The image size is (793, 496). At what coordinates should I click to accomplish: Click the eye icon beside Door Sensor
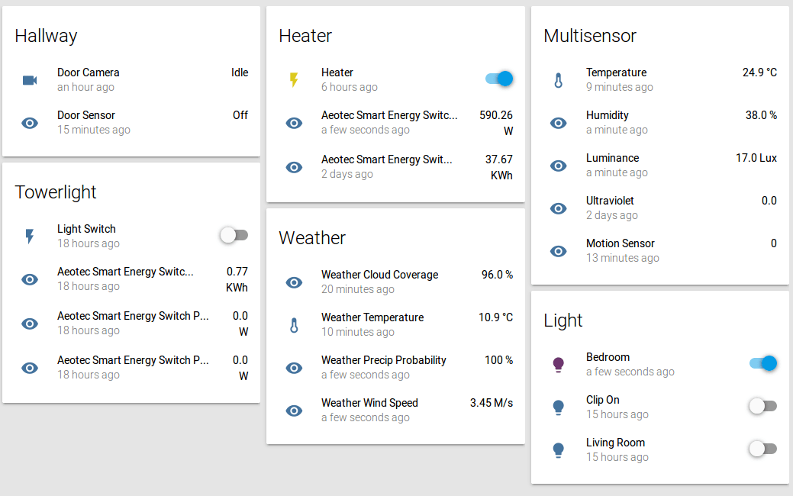pyautogui.click(x=29, y=122)
